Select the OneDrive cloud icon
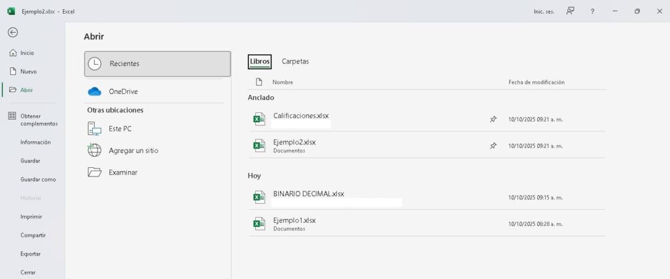The height and width of the screenshot is (279, 670). click(x=94, y=91)
